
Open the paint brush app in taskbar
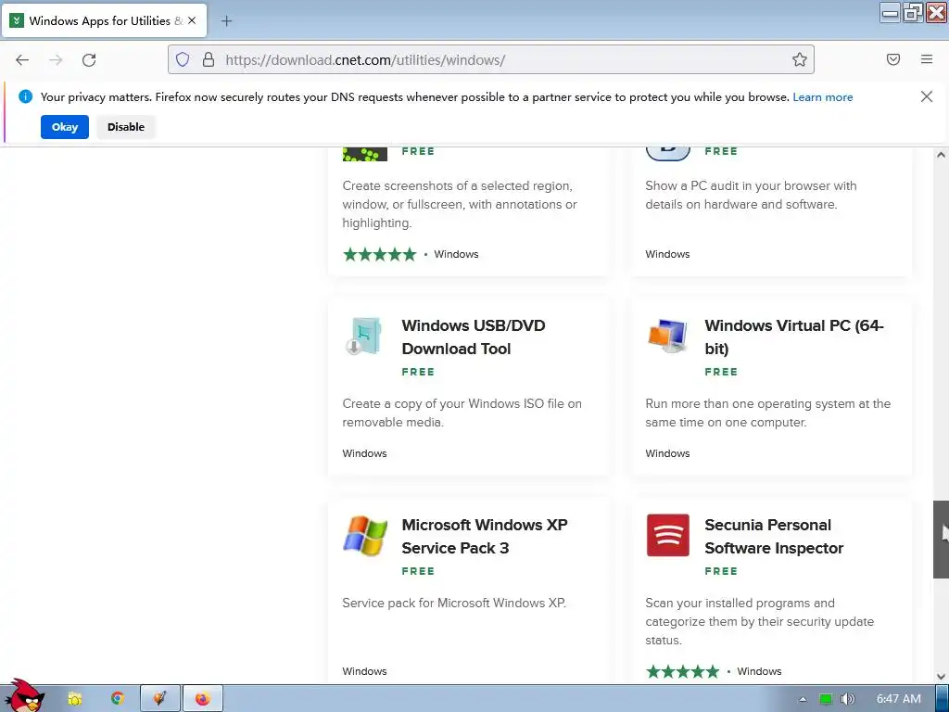pyautogui.click(x=159, y=699)
